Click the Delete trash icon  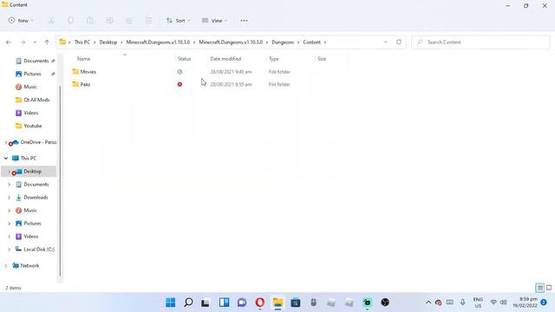(148, 21)
